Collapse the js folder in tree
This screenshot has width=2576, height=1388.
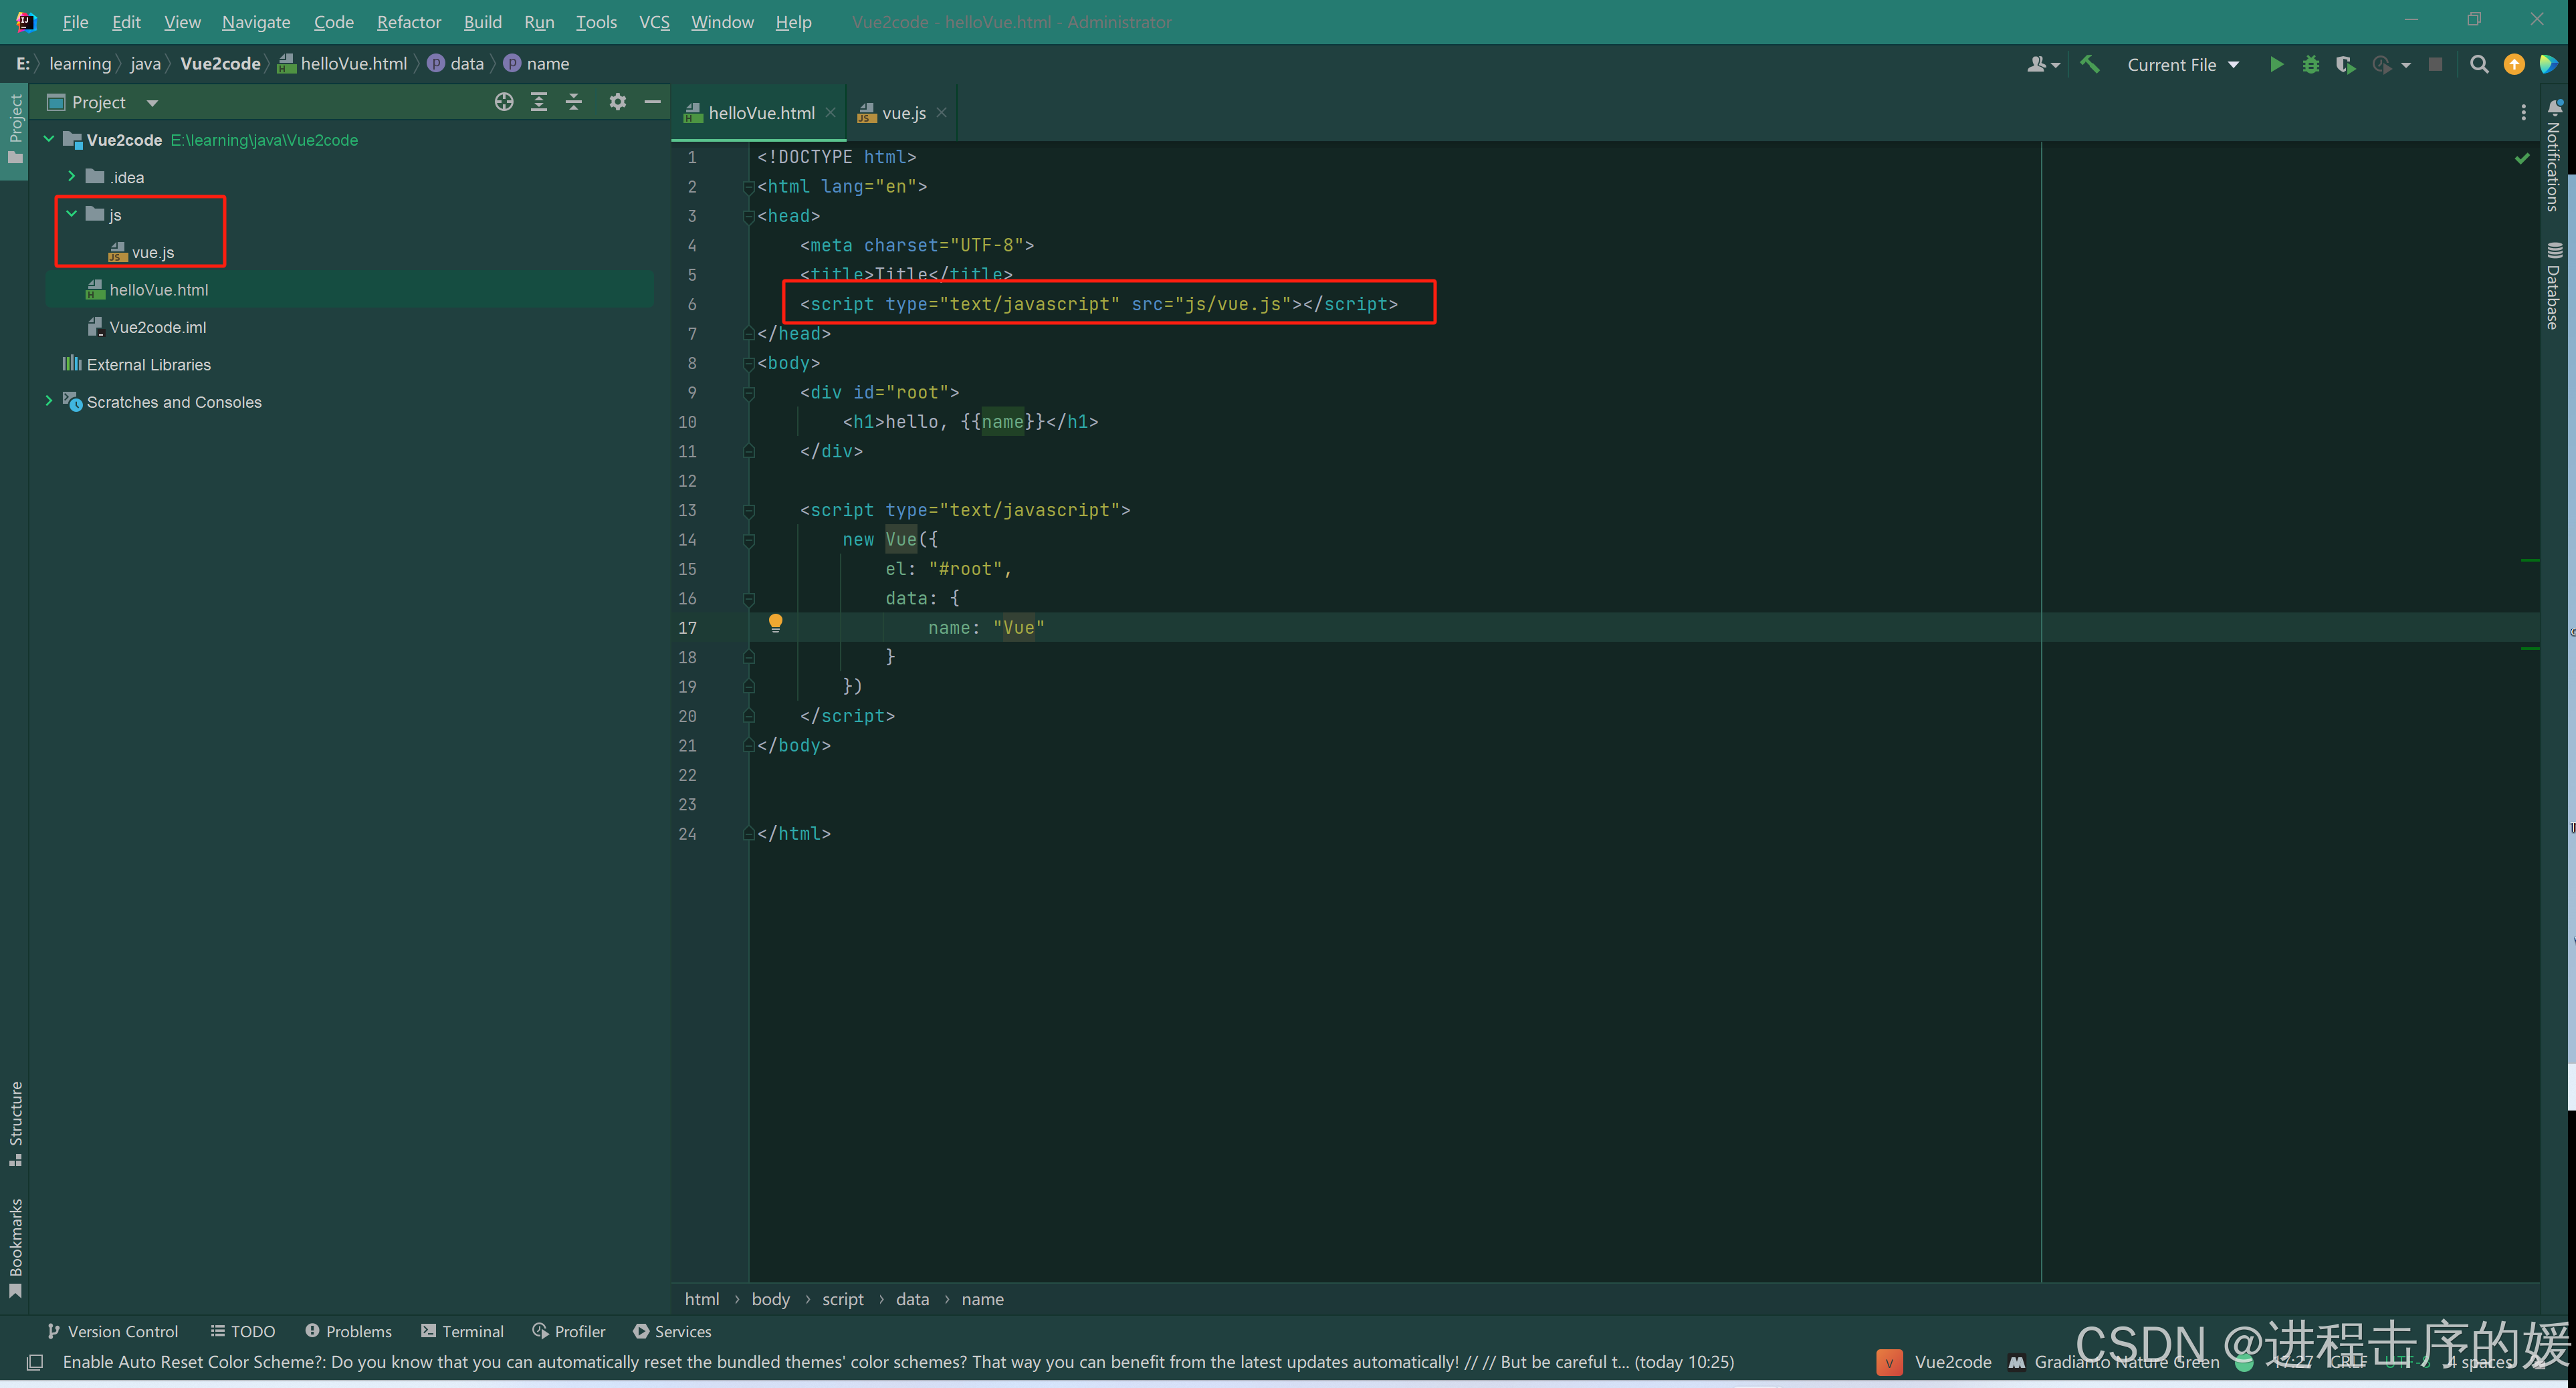click(72, 214)
